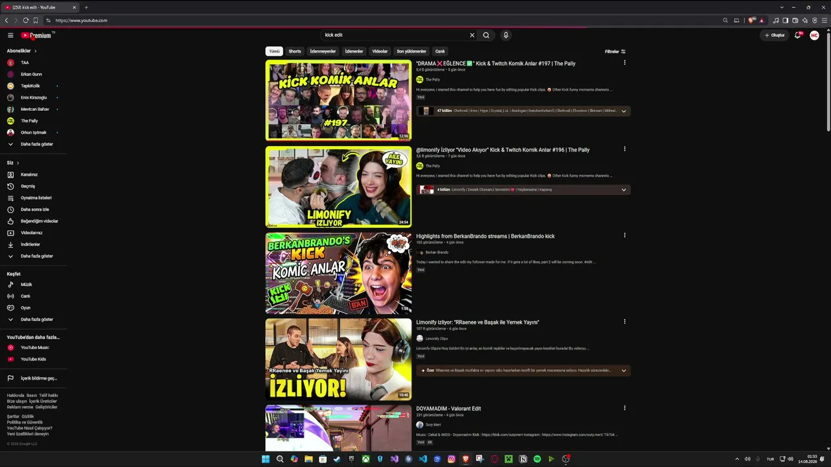Viewport: 831px width, 467px height.
Task: Play the KICK KOMİK ANLAR #197 thumbnail
Action: (338, 100)
